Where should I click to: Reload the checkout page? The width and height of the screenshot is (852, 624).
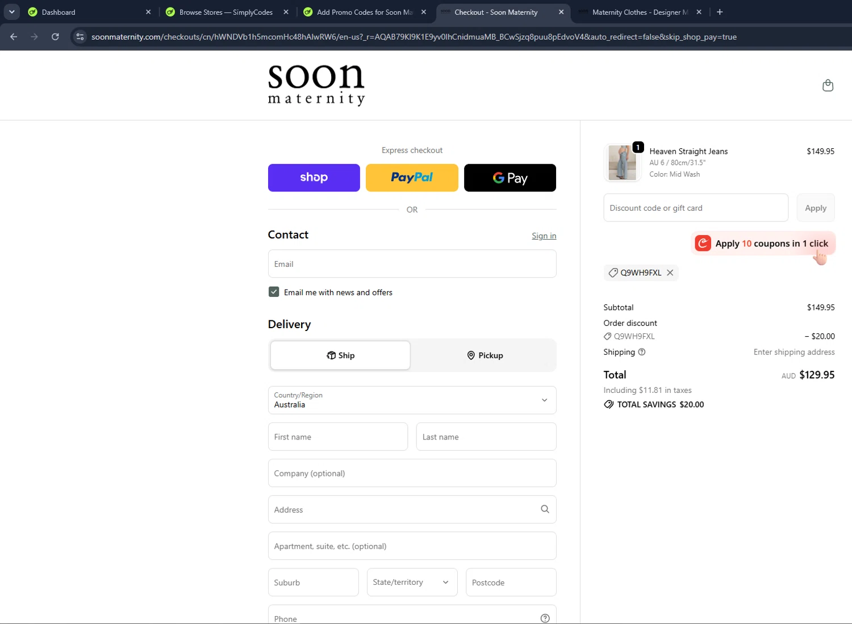pos(55,37)
